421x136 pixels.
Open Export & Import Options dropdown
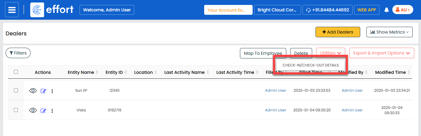pyautogui.click(x=382, y=53)
